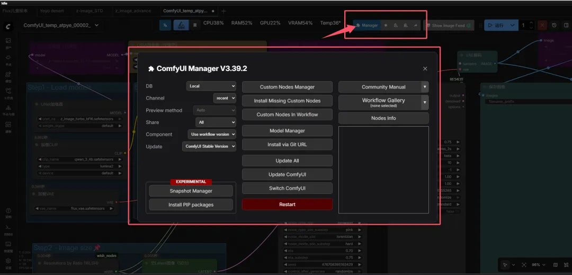Open the 96% zoom level dropdown
The width and height of the screenshot is (572, 275).
pyautogui.click(x=538, y=265)
